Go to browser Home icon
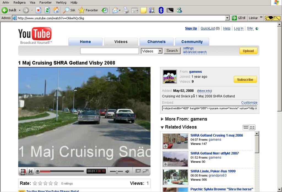This screenshot has width=282, height=192. point(56,10)
